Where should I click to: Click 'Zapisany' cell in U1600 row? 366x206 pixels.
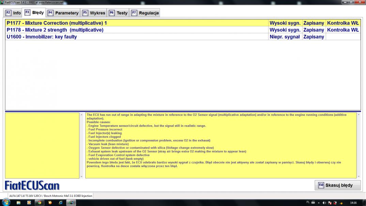click(x=314, y=37)
